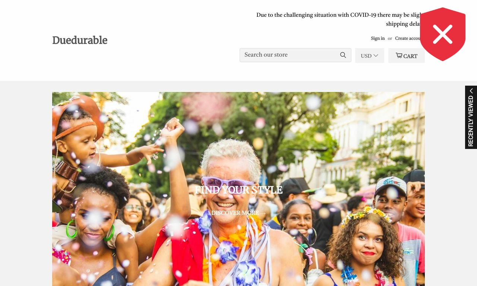Click the search magnifier icon
The image size is (477, 286).
343,55
